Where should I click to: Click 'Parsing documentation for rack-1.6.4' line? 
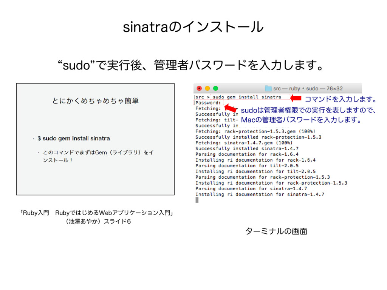(x=247, y=154)
